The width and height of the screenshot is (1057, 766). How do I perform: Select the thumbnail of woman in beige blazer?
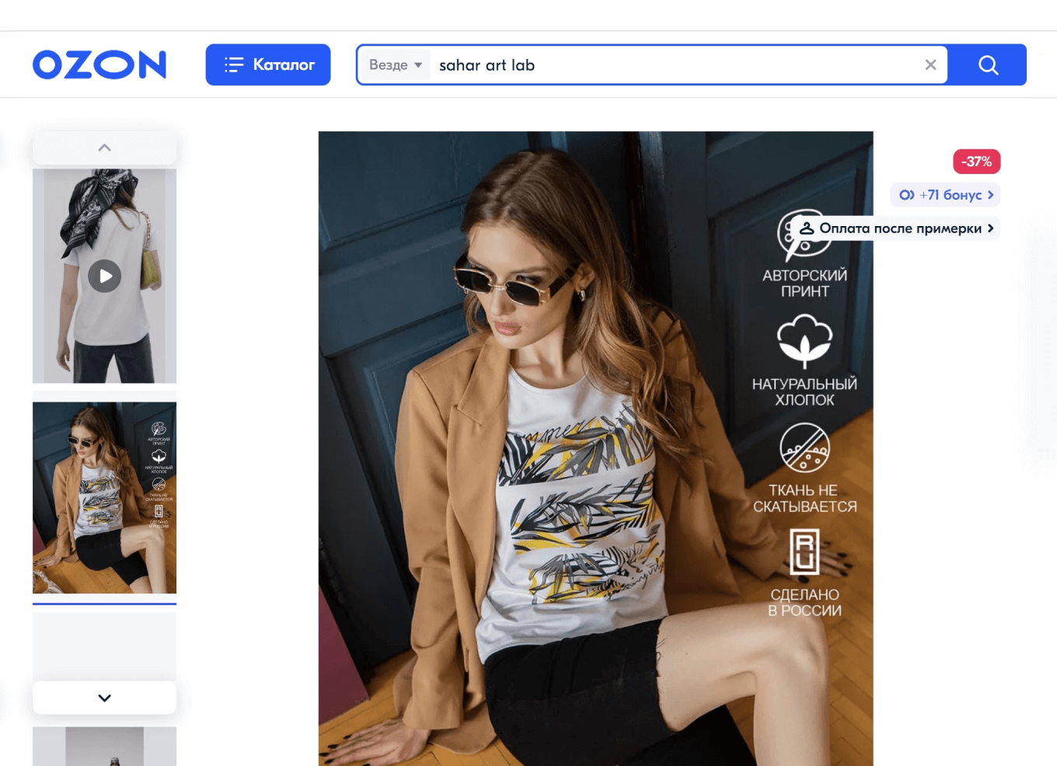tap(104, 497)
